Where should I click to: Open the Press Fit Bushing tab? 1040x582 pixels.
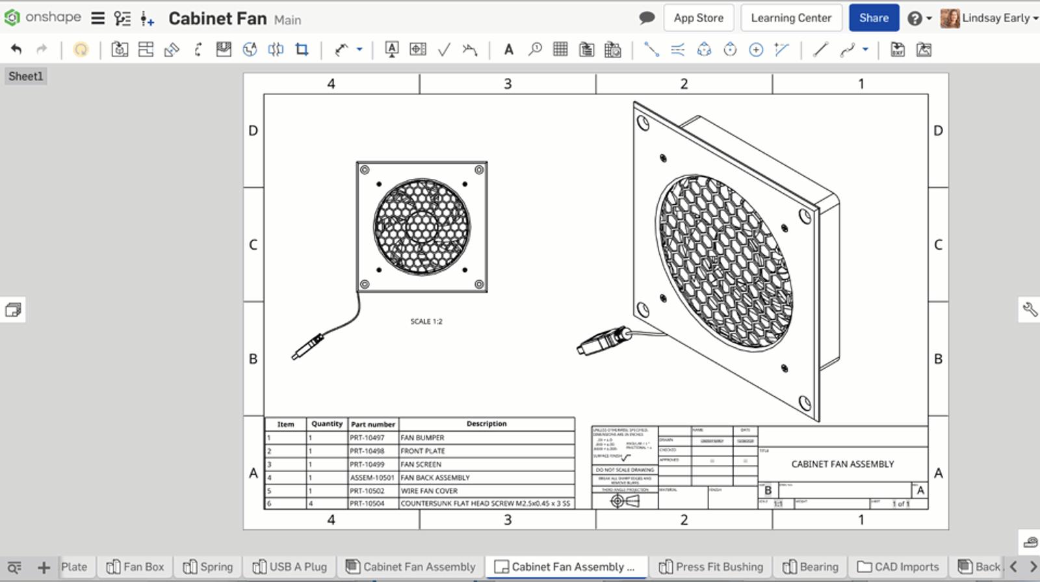click(x=711, y=567)
